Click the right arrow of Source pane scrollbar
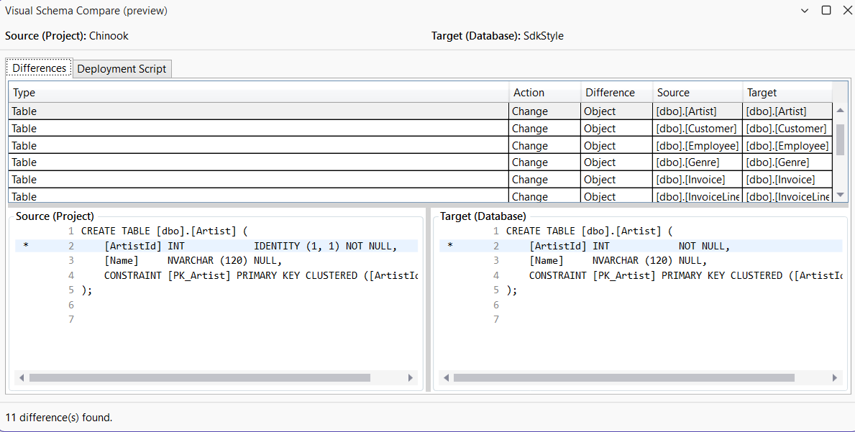The image size is (855, 432). tap(411, 377)
